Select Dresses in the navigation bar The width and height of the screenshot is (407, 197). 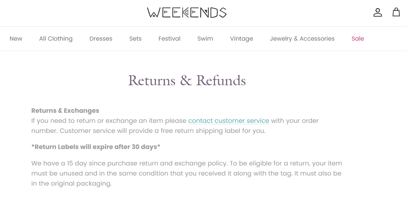(101, 39)
